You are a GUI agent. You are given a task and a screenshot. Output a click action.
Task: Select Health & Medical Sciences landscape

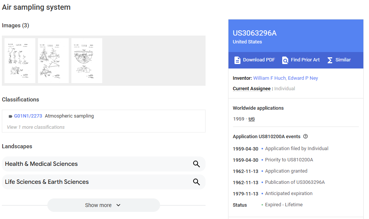tap(104, 164)
